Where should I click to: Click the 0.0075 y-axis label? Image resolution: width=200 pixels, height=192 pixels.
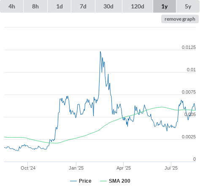pyautogui.click(x=189, y=92)
